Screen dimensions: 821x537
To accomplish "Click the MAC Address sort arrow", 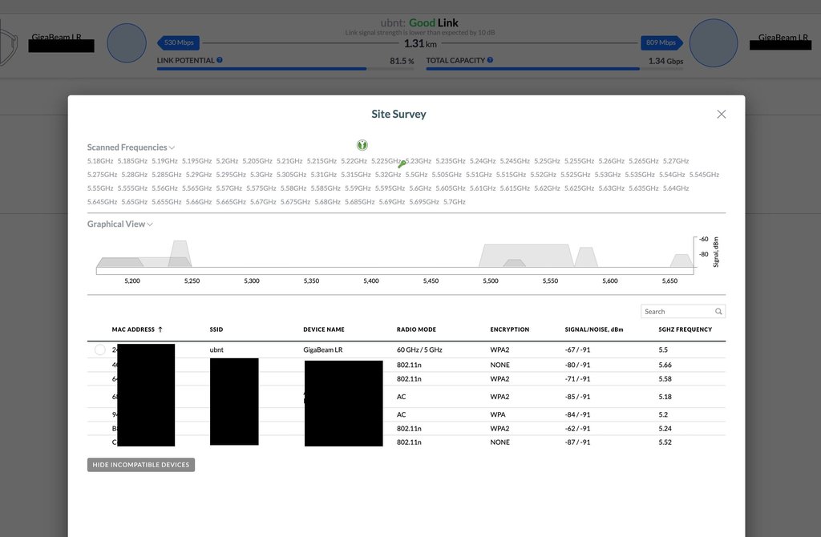I will click(x=160, y=329).
